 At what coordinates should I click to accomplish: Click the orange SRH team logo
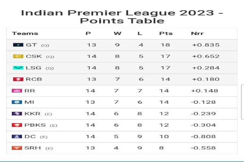click(x=17, y=148)
